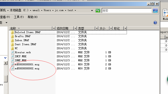The image size is (168, 94).
Task: Expand the dropdown arrow after umail
Action: click(42, 10)
